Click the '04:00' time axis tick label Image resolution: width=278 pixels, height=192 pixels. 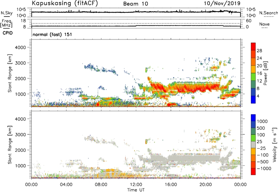click(x=66, y=185)
